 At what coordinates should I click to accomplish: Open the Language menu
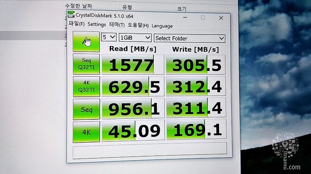coord(162,26)
